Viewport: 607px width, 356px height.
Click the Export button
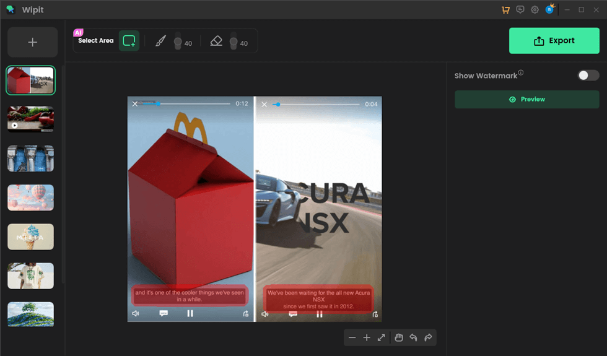tap(554, 41)
